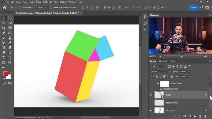Open the Layers panel menu
Screen dimensions: 212x119
click(210, 61)
